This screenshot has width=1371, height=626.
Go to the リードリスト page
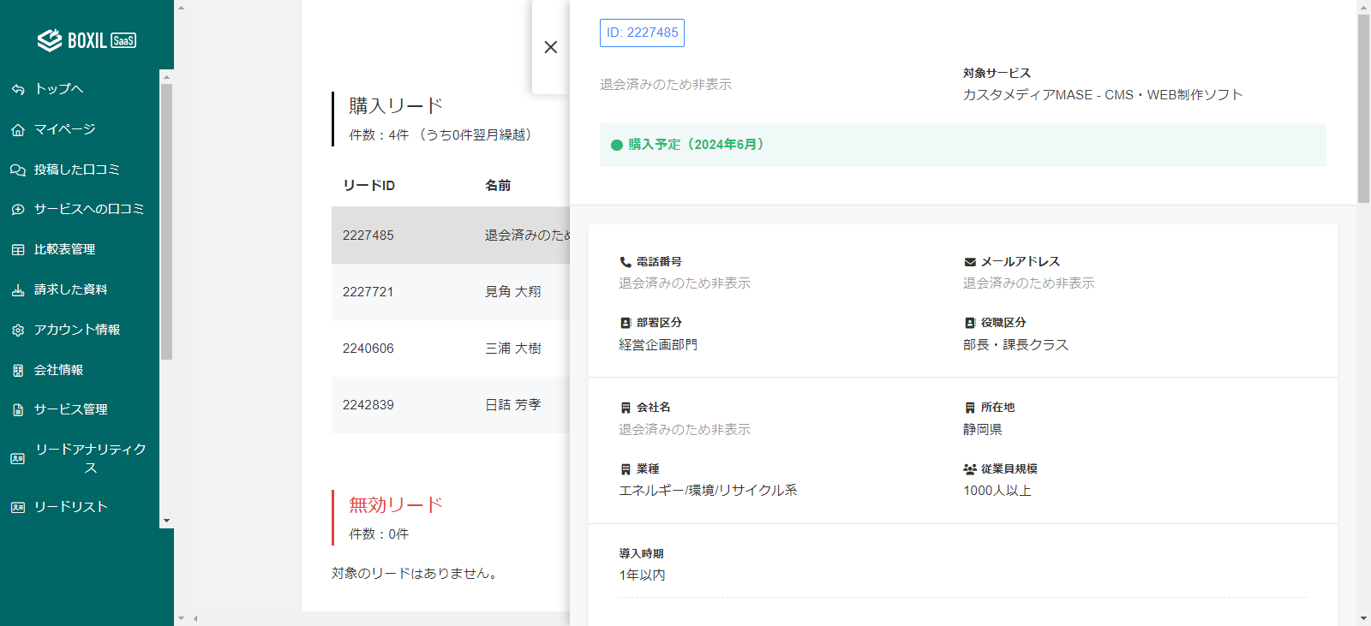click(x=70, y=507)
